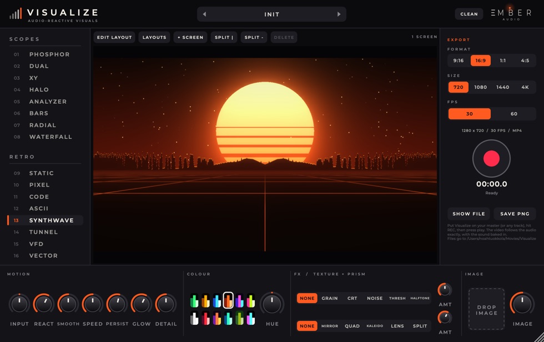The height and width of the screenshot is (342, 544).
Task: Set export format to 1:1
Action: (503, 61)
